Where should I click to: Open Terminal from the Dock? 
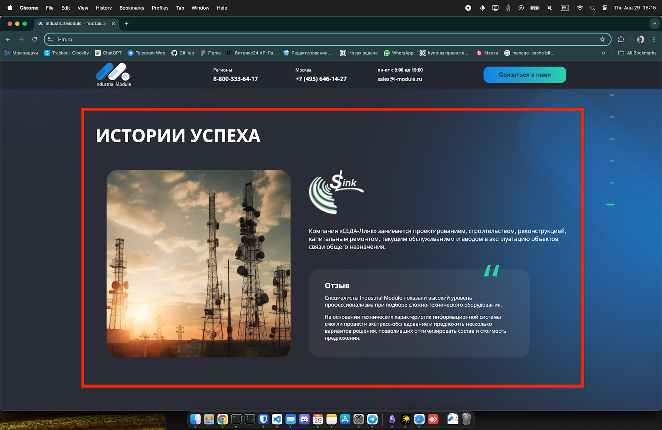coord(236,419)
